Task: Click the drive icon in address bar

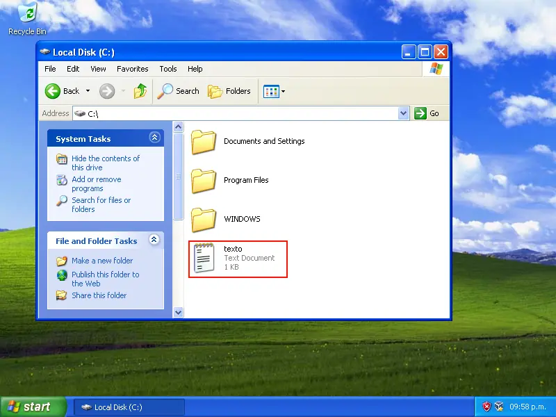Action: tap(80, 113)
